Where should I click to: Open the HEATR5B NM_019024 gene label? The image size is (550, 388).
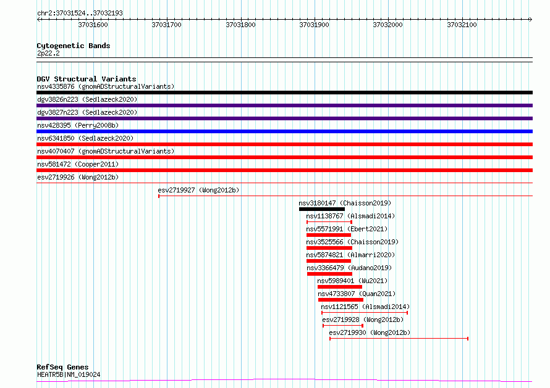click(x=69, y=374)
